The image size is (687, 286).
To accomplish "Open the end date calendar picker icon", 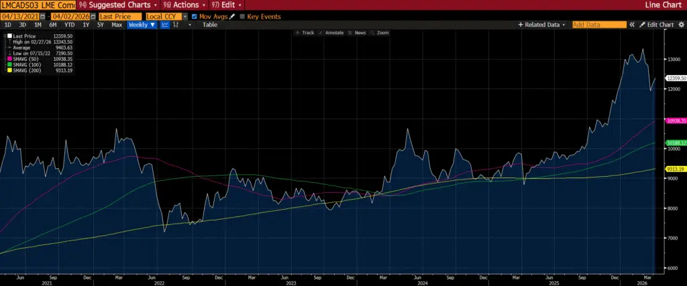I will click(93, 16).
